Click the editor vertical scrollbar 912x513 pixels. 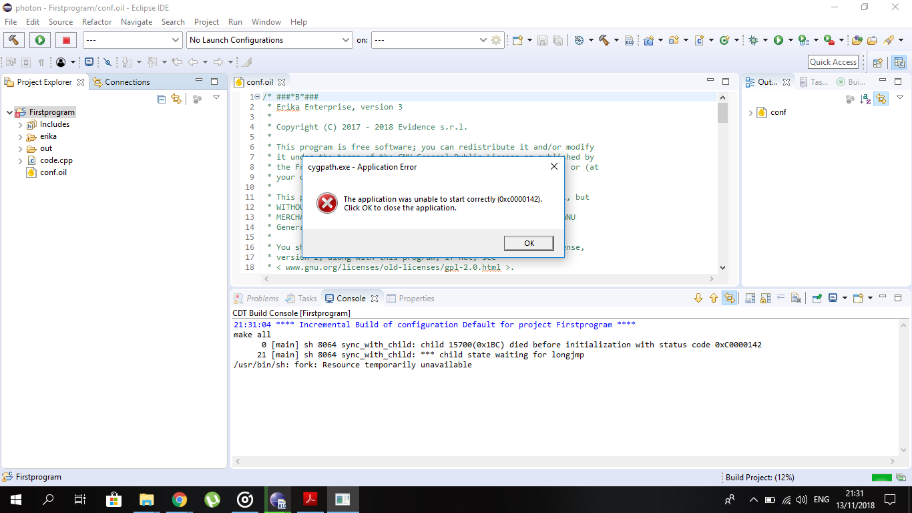click(722, 182)
